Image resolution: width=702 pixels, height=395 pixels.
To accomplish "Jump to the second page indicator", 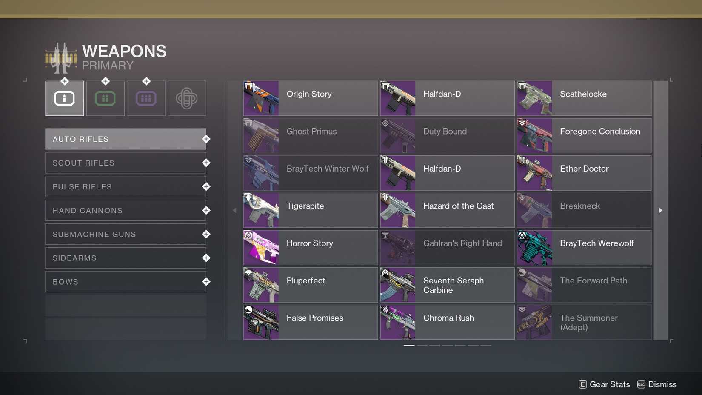I will [422, 346].
